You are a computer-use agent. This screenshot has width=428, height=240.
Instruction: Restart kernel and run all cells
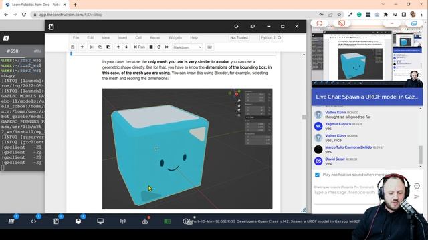click(167, 47)
